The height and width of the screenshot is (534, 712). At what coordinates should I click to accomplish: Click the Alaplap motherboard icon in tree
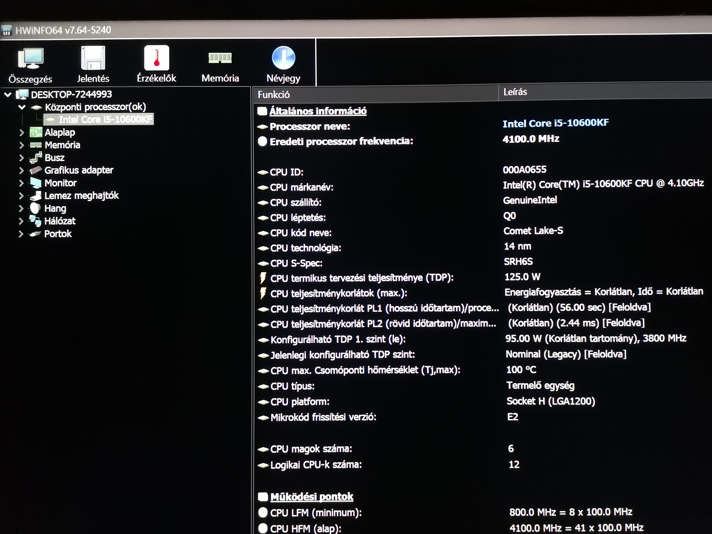point(36,132)
